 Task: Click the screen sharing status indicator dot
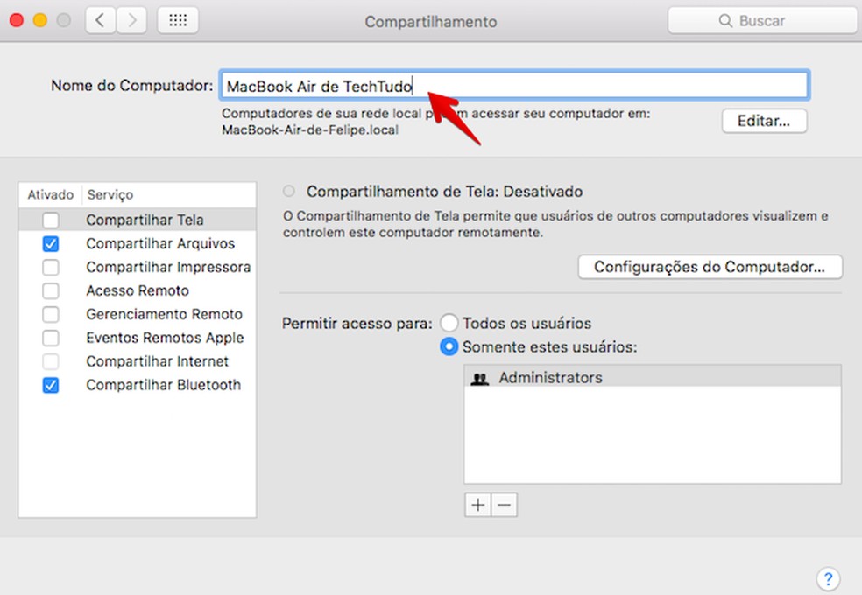point(288,191)
